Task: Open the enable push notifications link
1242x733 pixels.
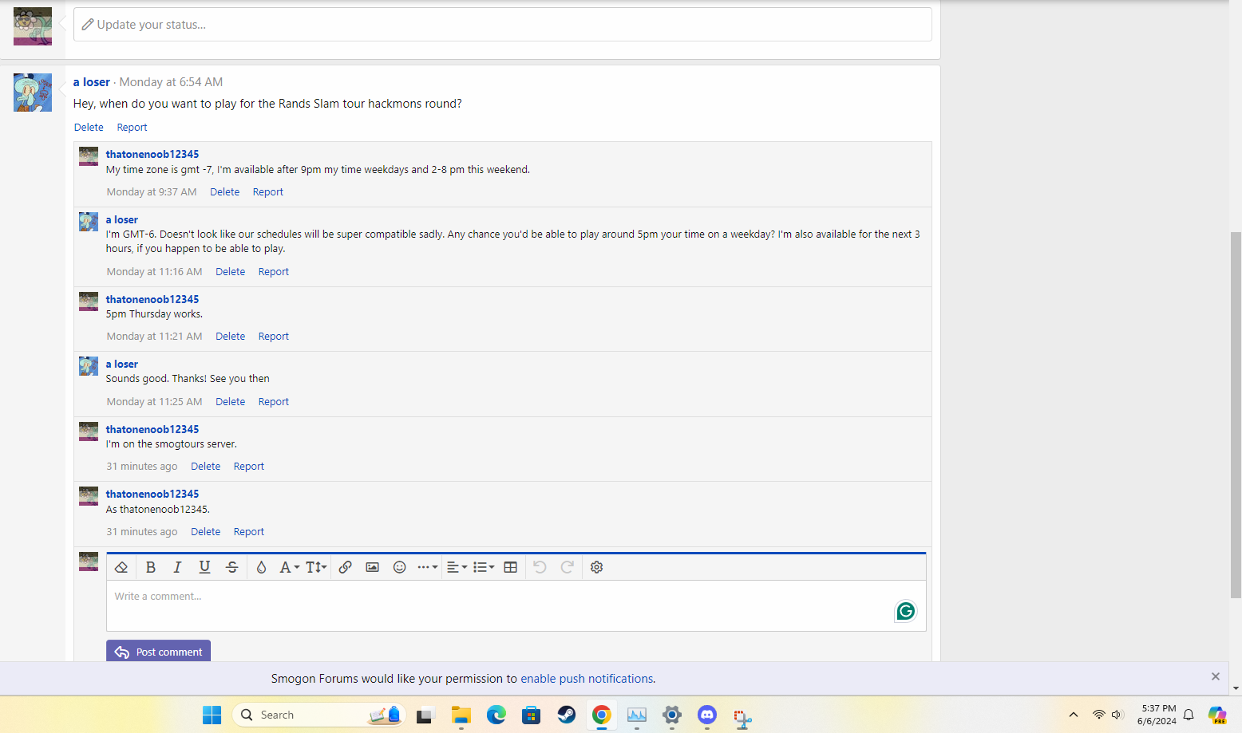Action: tap(587, 679)
